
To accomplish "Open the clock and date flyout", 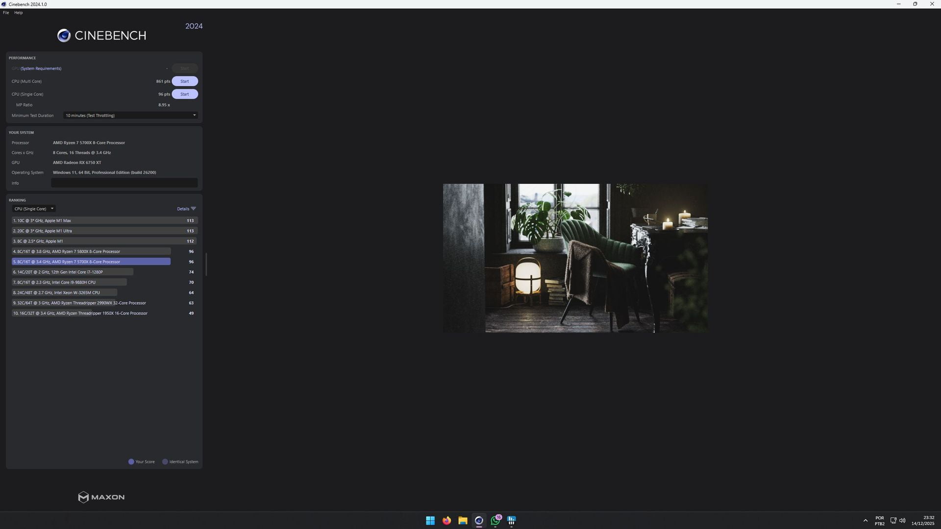I will [x=923, y=520].
